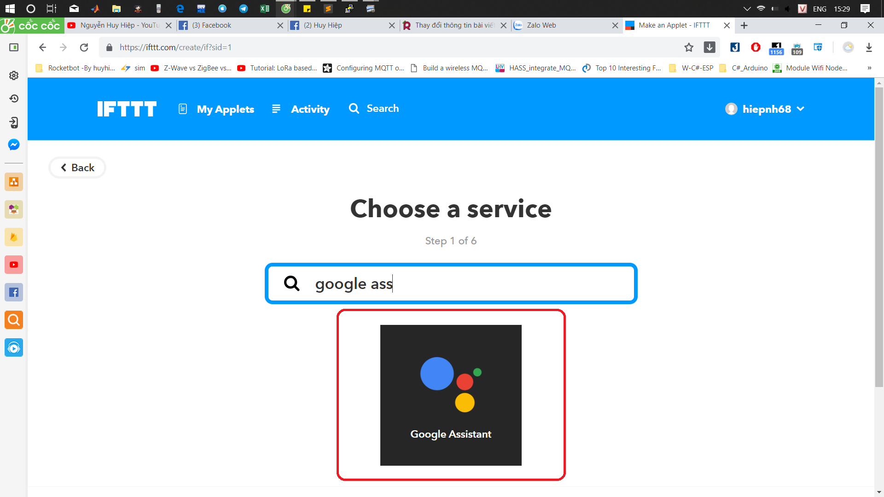Open Excel from the taskbar
884x497 pixels.
[265, 8]
